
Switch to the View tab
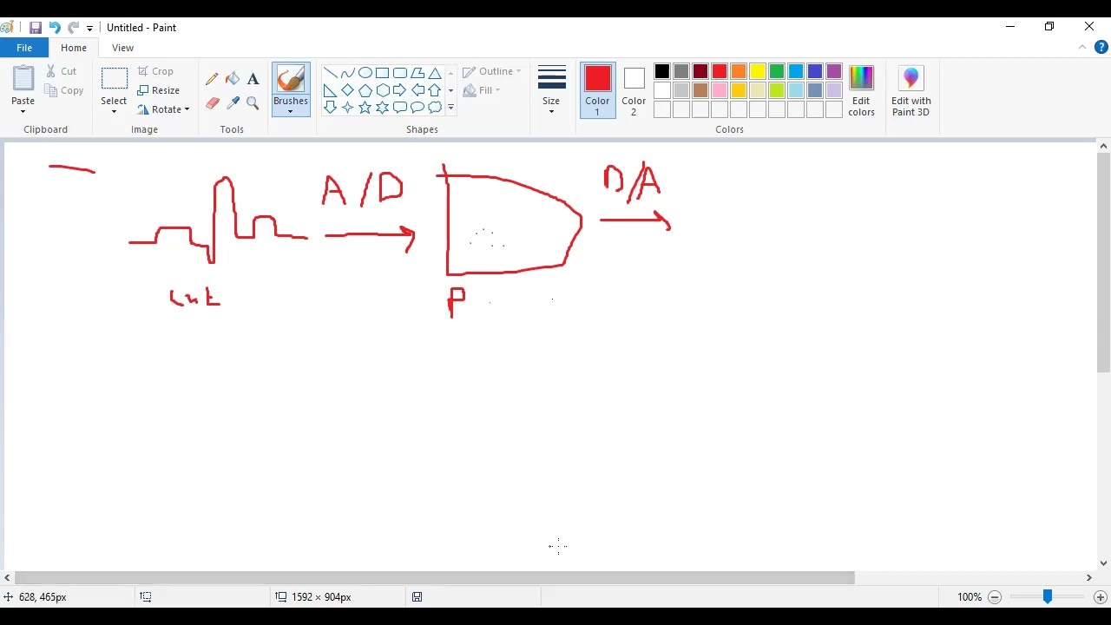pyautogui.click(x=122, y=48)
